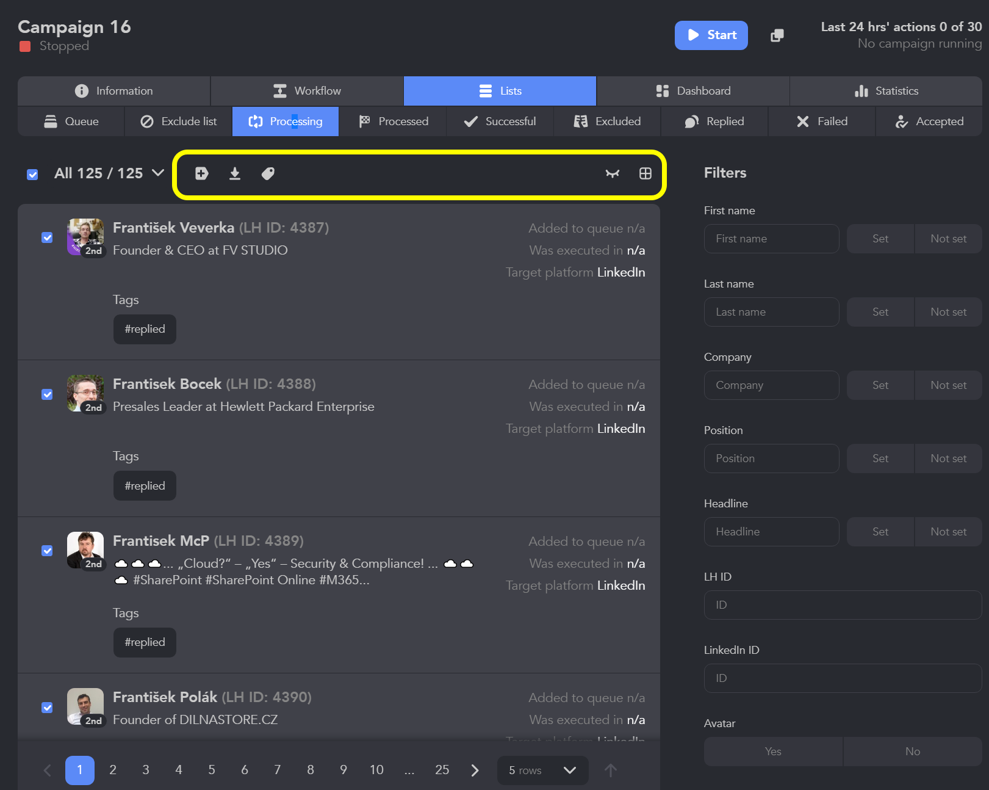Click the add-to-campaign plus icon in toolbar
The height and width of the screenshot is (790, 989).
[x=201, y=173]
